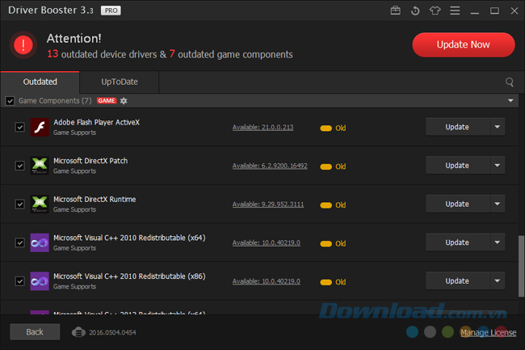Click the Visual C++ 2010 (x86) icon
The width and height of the screenshot is (525, 350).
point(40,281)
